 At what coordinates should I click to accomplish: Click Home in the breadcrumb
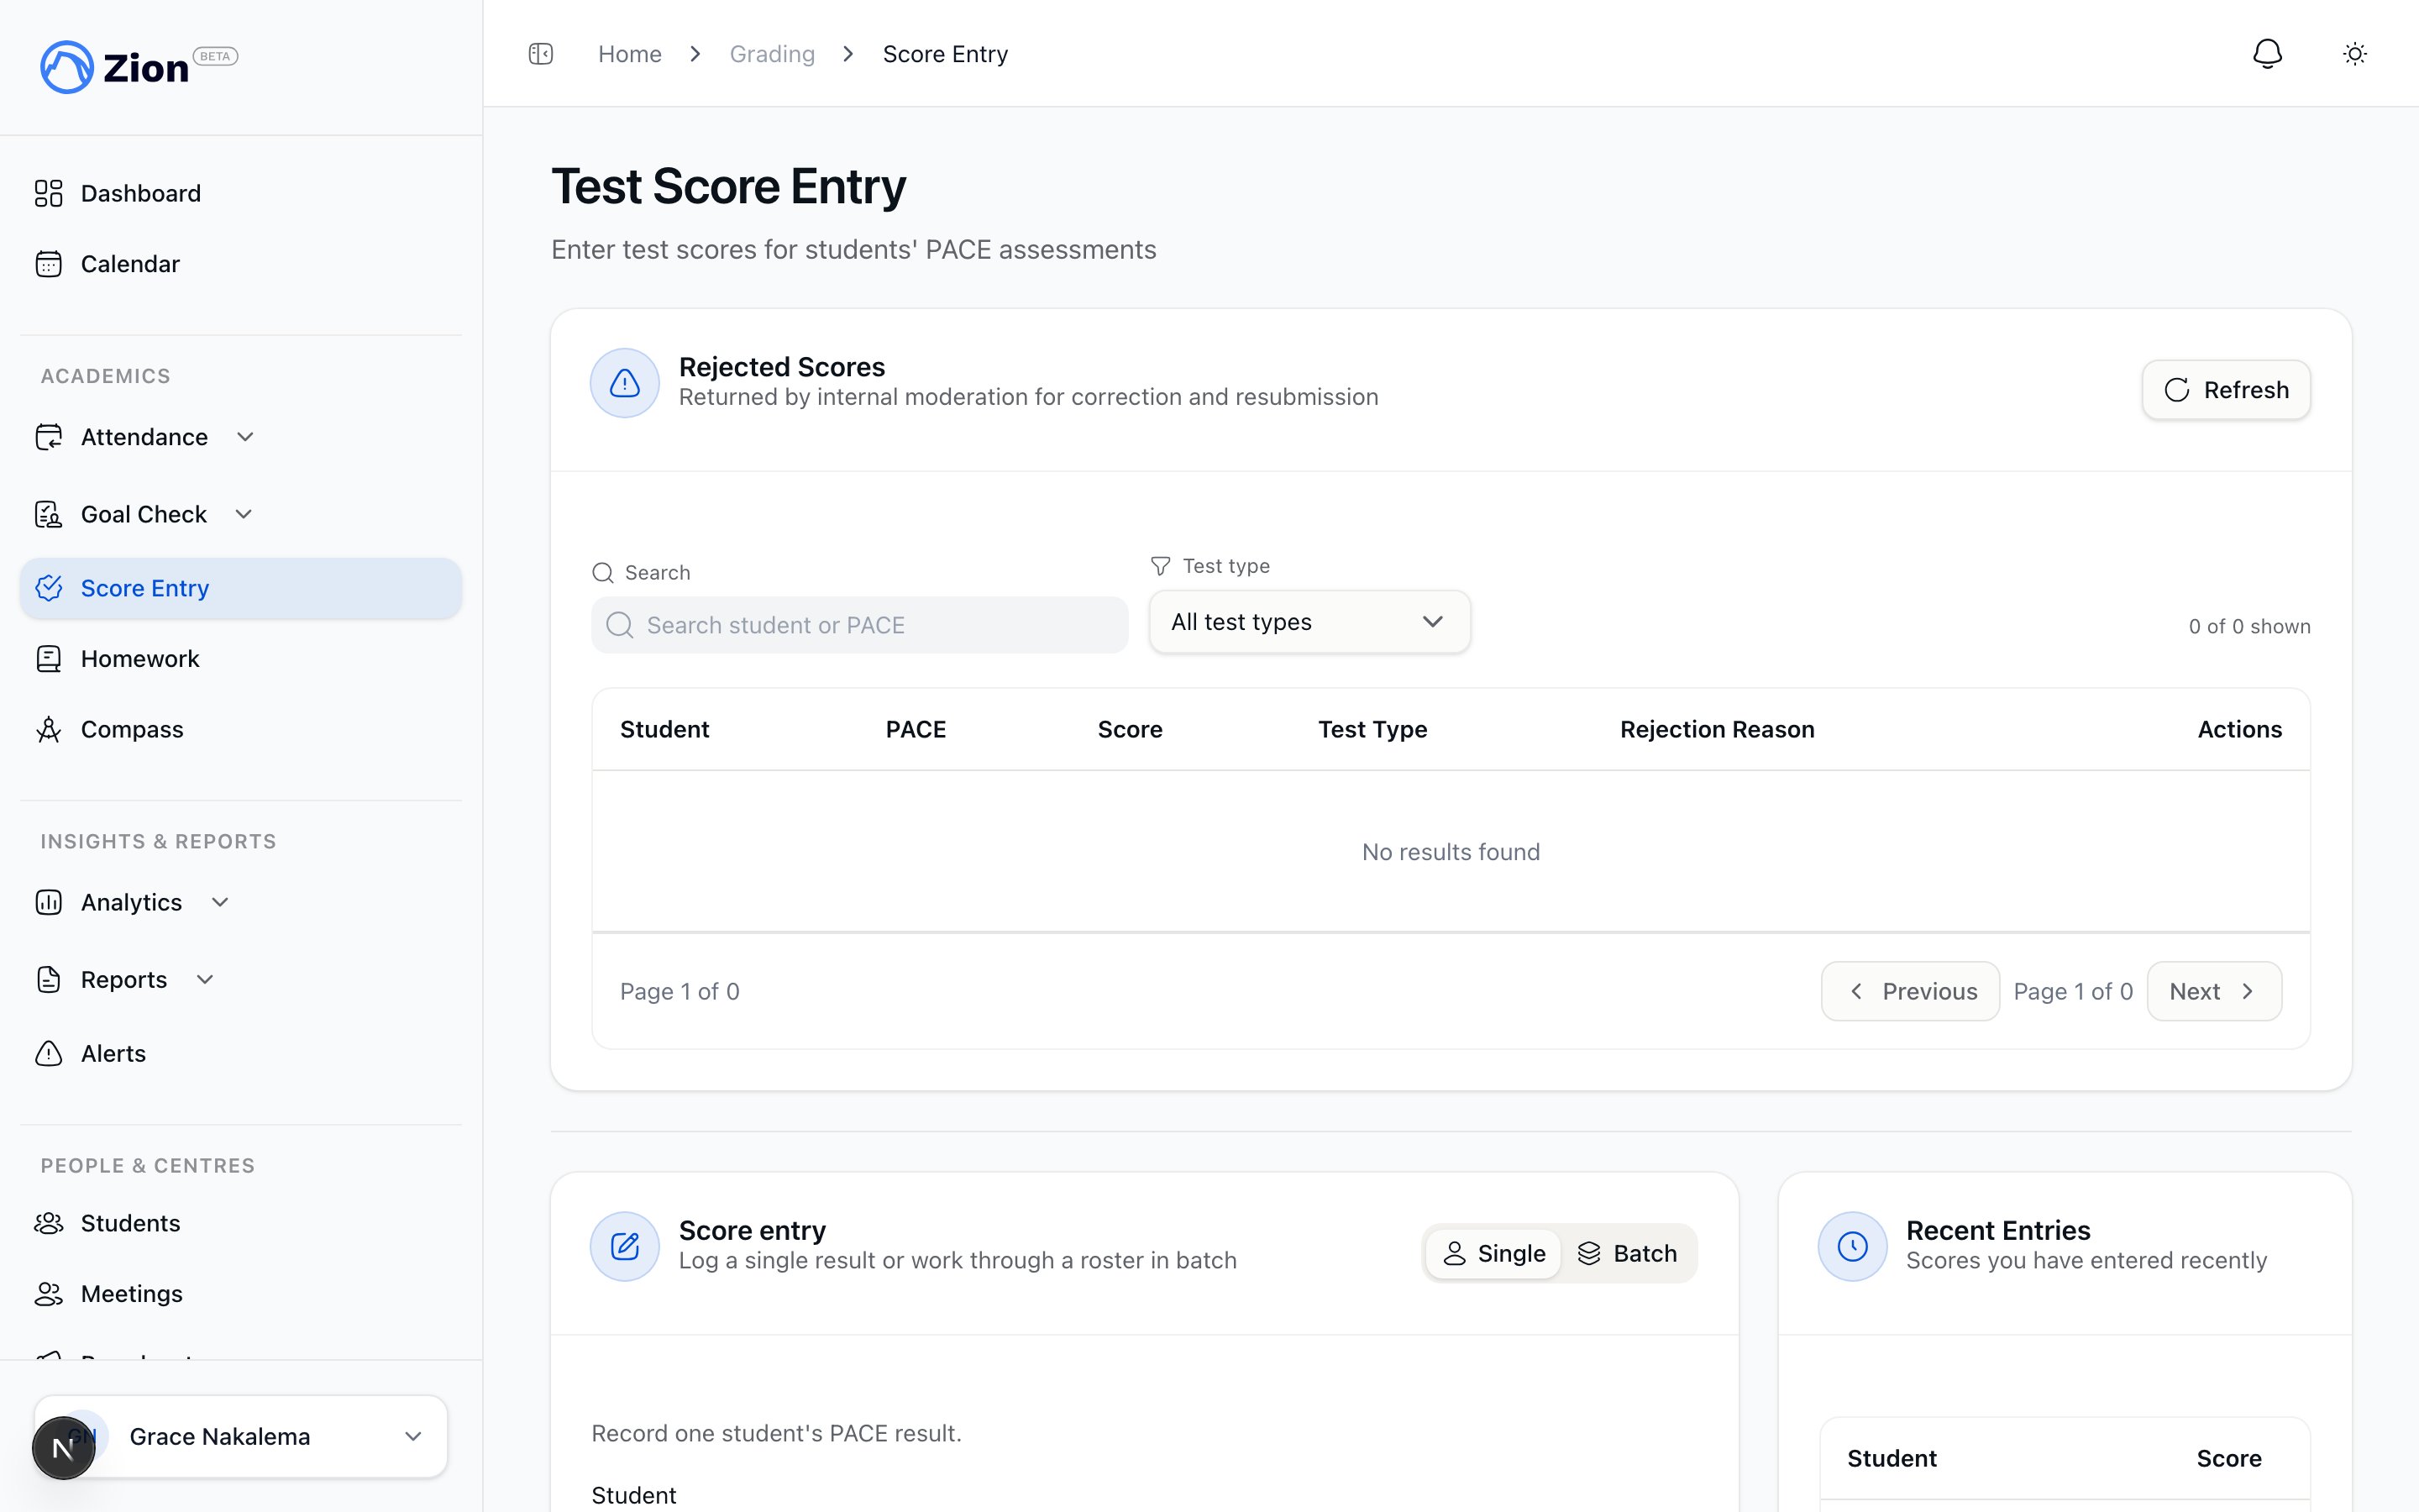coord(630,54)
